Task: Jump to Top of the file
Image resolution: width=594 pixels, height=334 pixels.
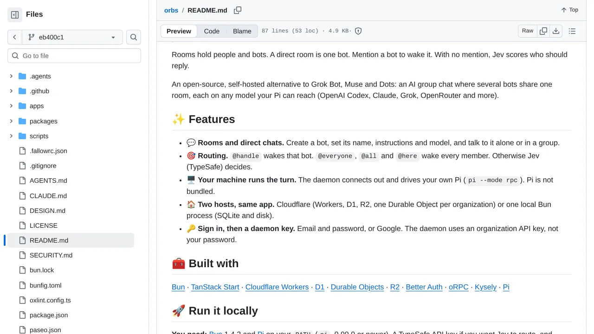Action: [x=569, y=10]
